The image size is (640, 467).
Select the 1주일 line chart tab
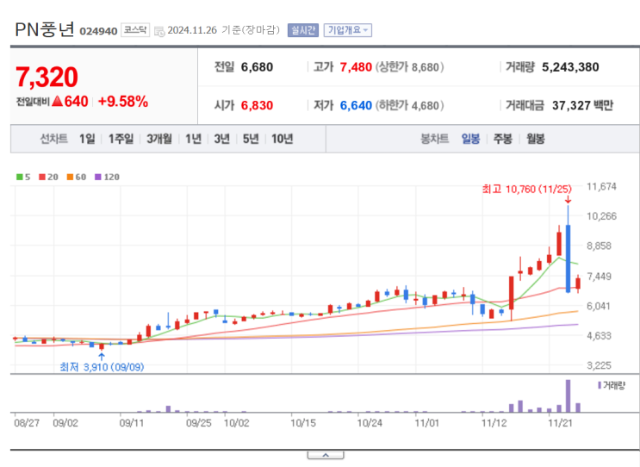click(121, 139)
